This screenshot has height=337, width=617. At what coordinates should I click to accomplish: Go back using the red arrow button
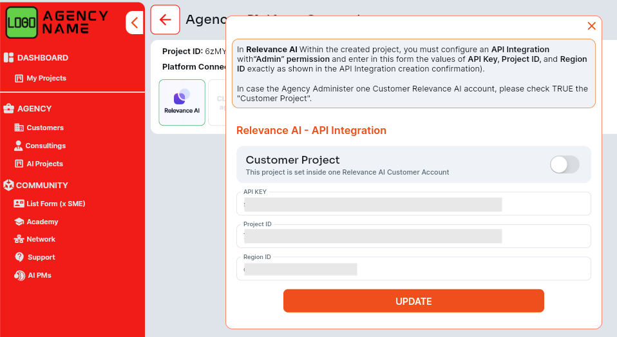166,20
